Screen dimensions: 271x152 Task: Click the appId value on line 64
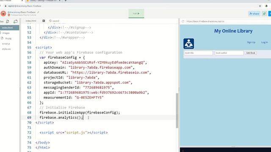pos(102,92)
